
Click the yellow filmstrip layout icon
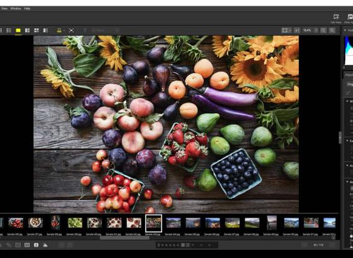[x=59, y=31]
